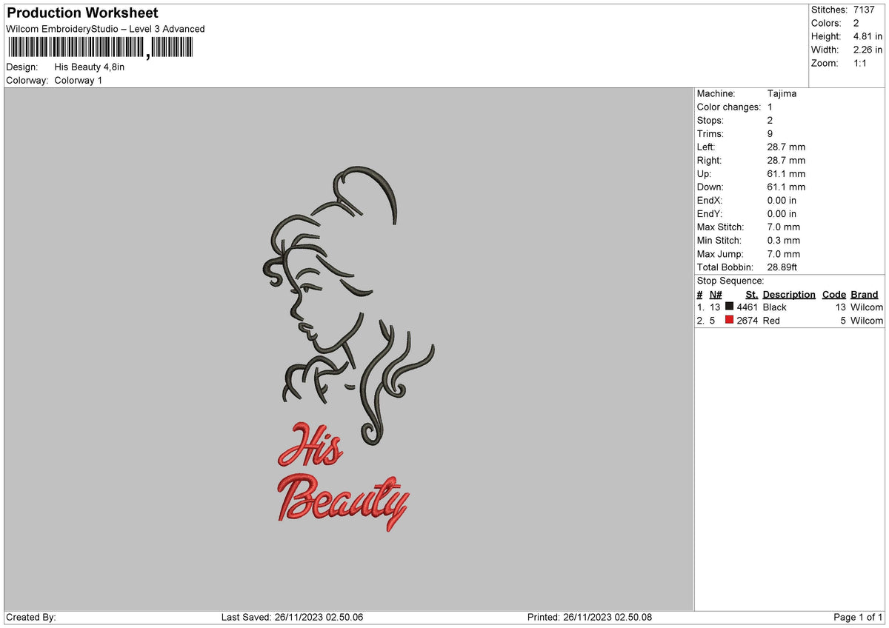Viewport: 889px width, 628px height.
Task: Click the red color swatch for stop 2
Action: click(729, 320)
